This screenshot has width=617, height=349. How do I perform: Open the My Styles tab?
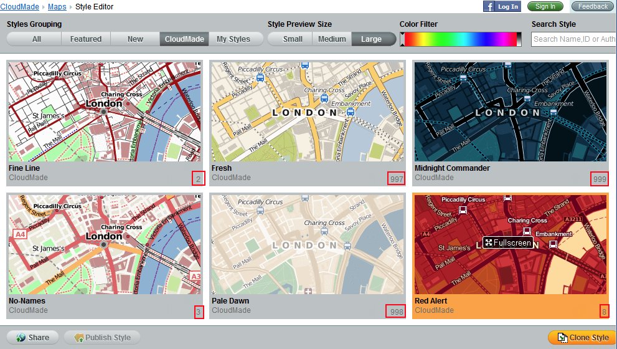pyautogui.click(x=235, y=39)
